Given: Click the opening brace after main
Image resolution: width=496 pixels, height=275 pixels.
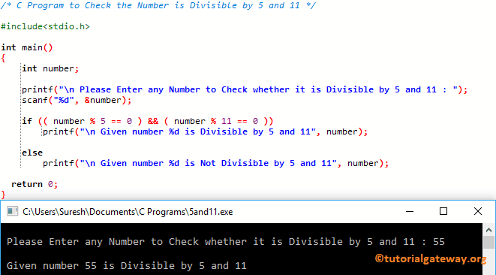Looking at the screenshot, I should point(3,59).
